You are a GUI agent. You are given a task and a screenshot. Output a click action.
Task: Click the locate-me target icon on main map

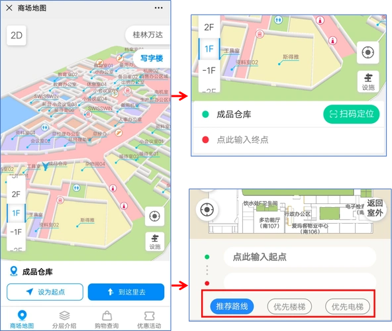(154, 216)
